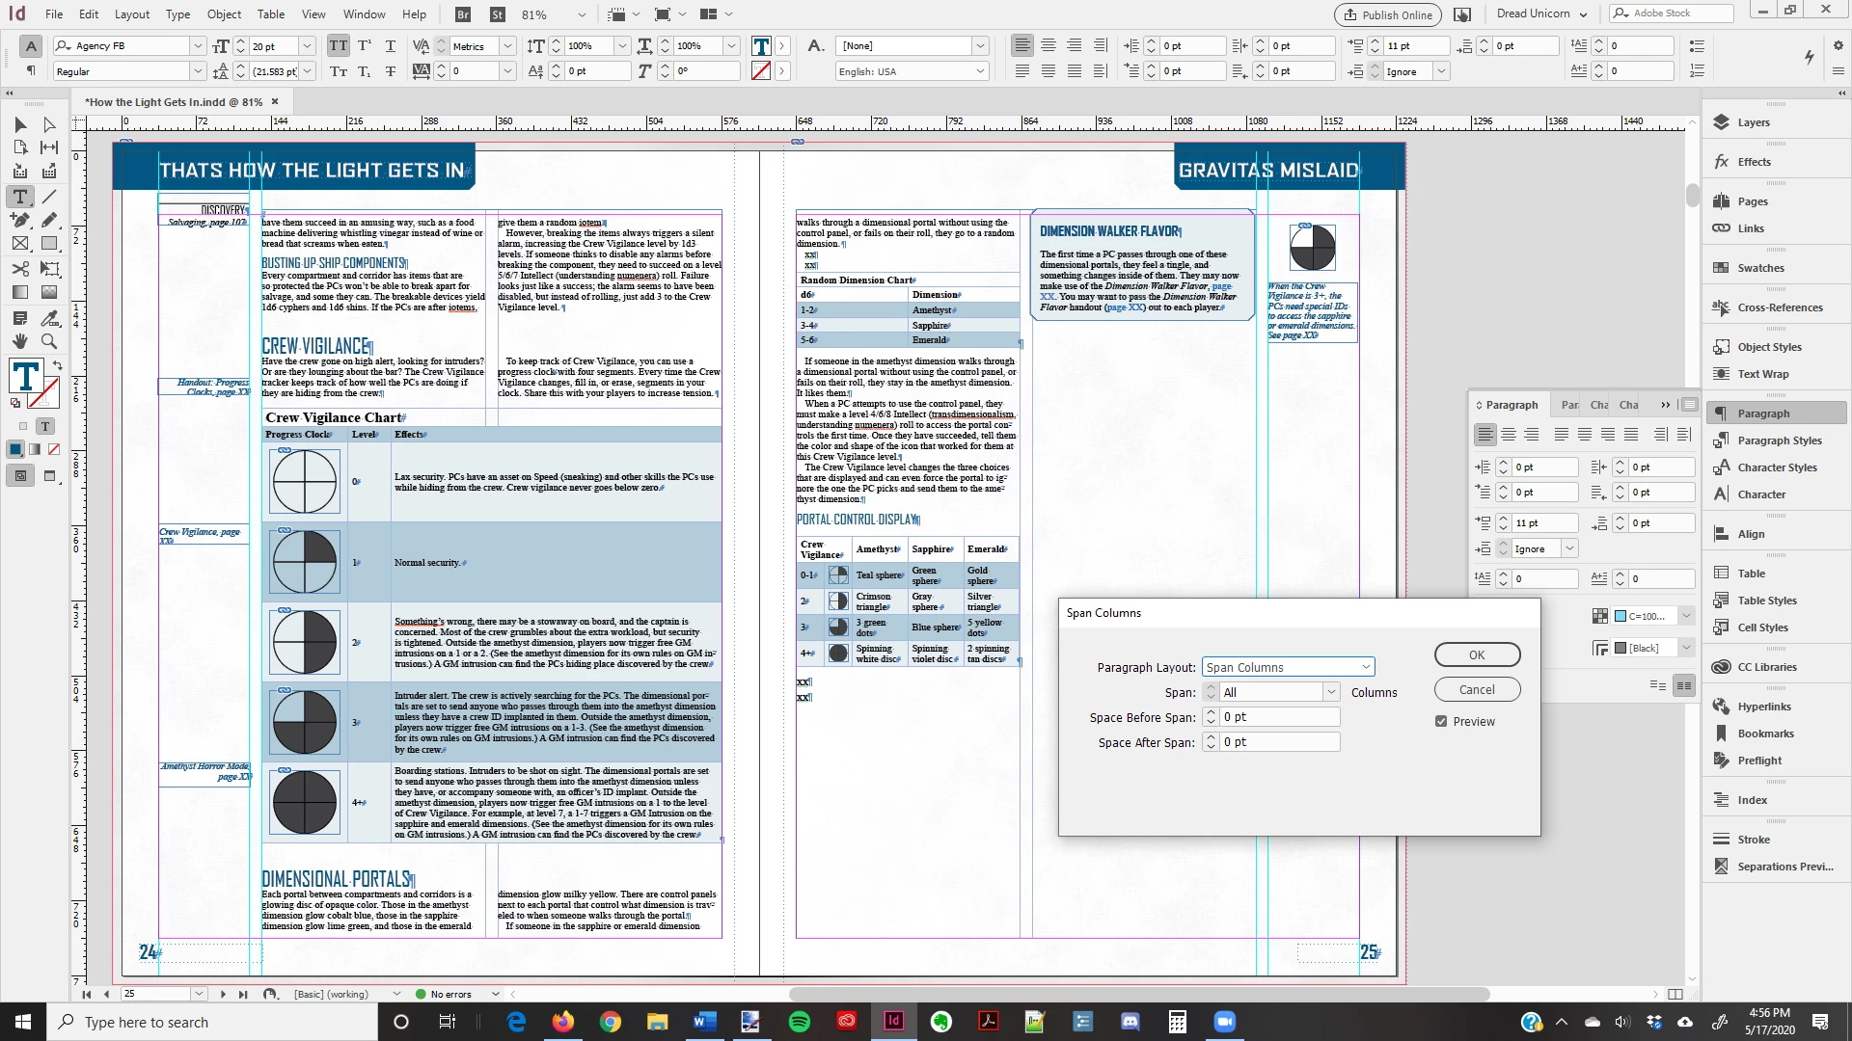Toggle All Caps formatting button
Viewport: 1852px width, 1041px height.
point(339,45)
